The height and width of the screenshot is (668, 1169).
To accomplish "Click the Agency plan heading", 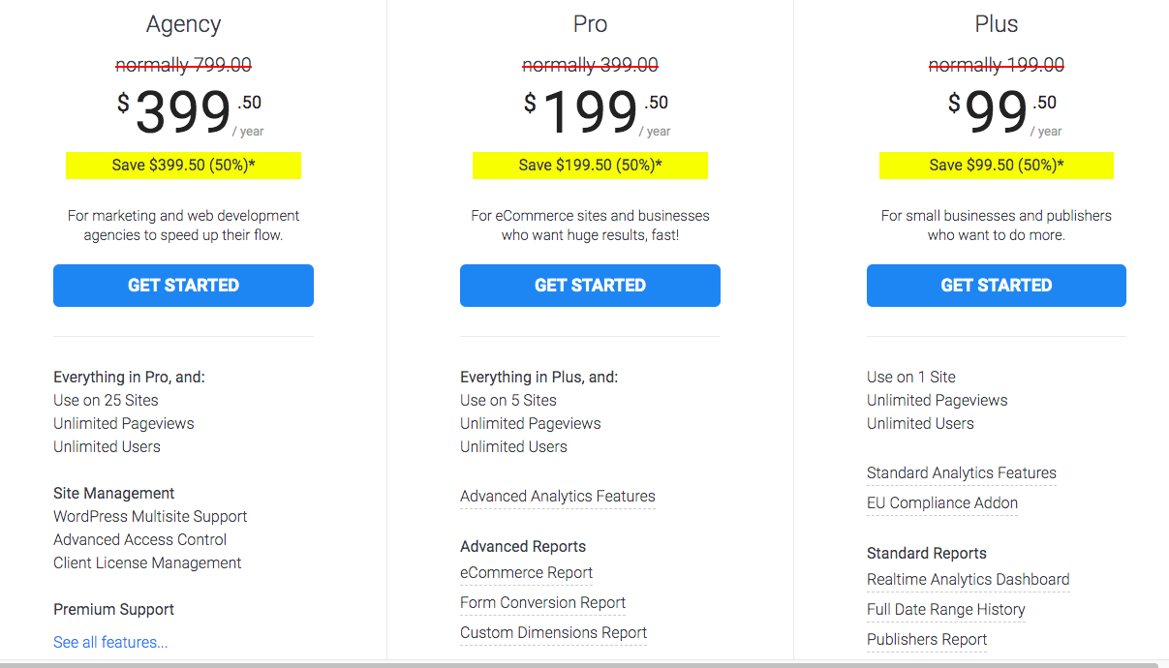I will pyautogui.click(x=183, y=24).
